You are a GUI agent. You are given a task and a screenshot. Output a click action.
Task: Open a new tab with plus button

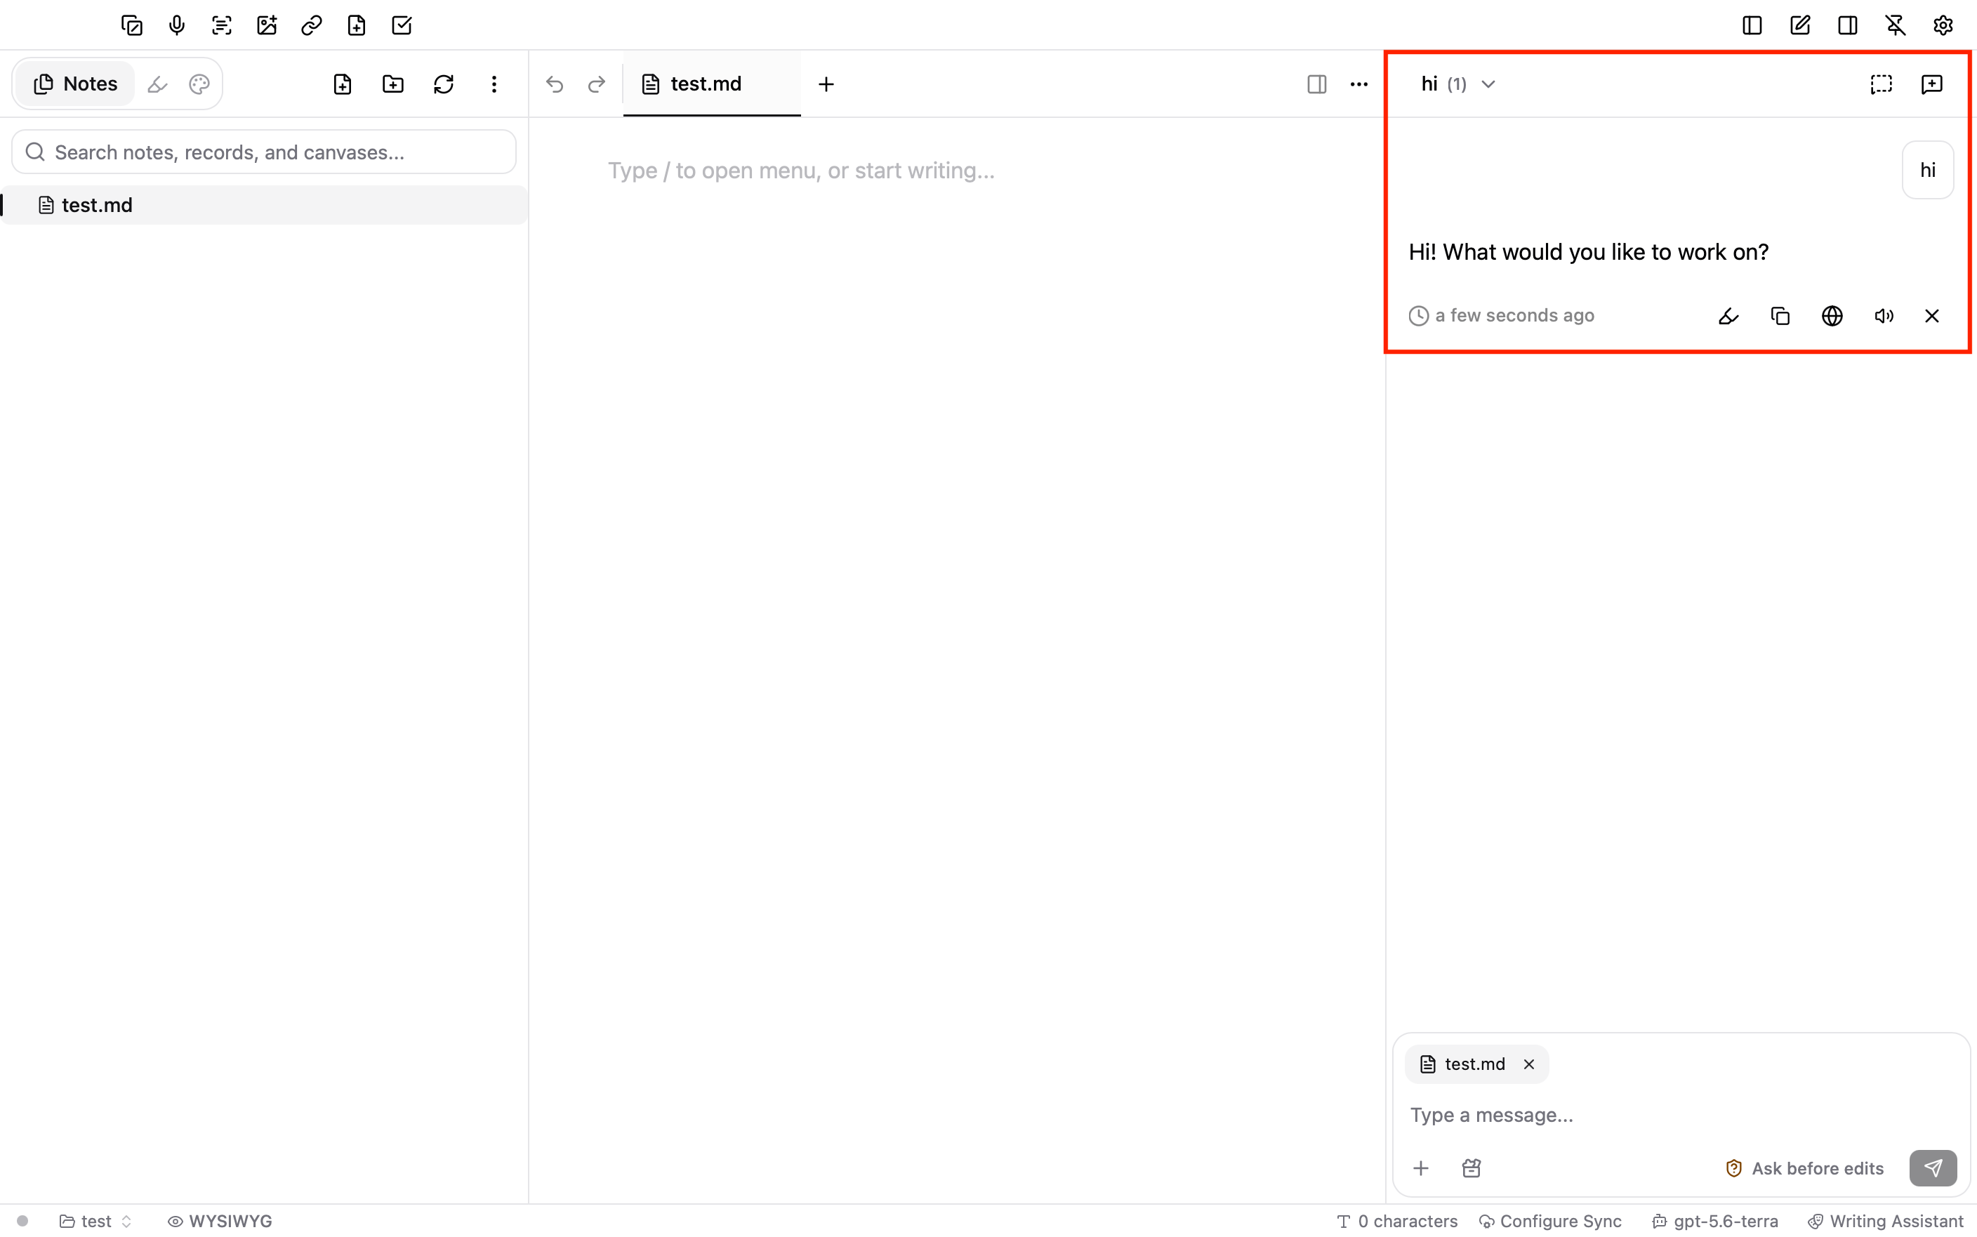tap(826, 84)
